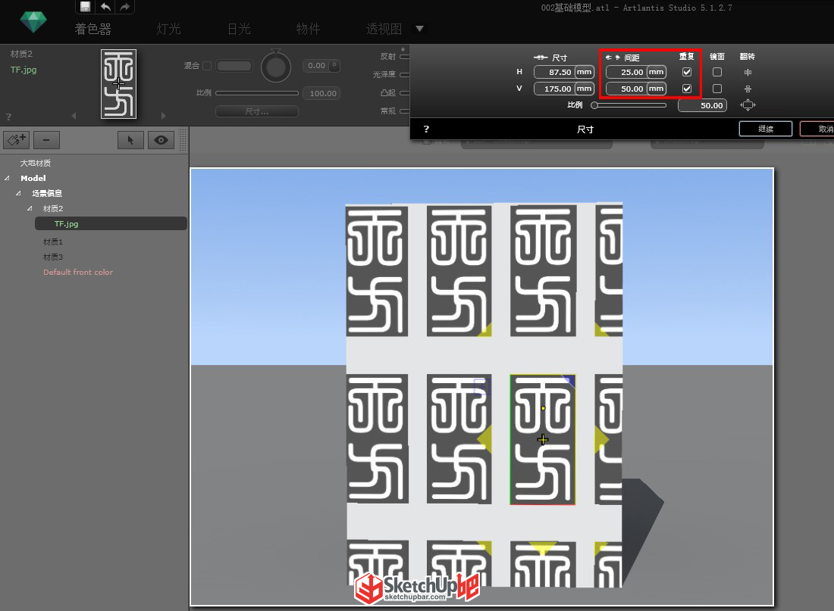Image resolution: width=834 pixels, height=611 pixels.
Task: Click the rotation dial knob
Action: click(x=276, y=67)
